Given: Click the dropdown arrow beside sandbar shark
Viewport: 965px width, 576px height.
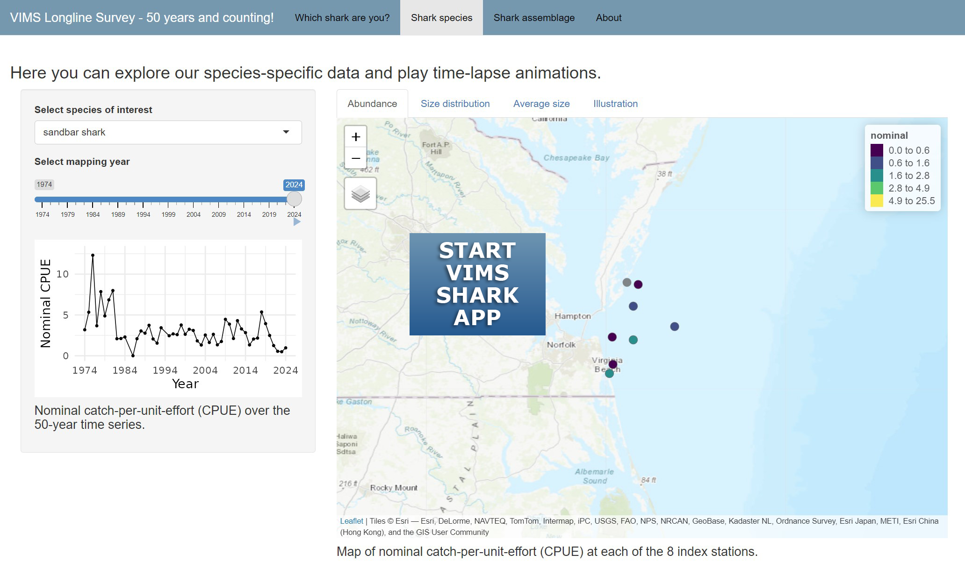Looking at the screenshot, I should coord(286,132).
